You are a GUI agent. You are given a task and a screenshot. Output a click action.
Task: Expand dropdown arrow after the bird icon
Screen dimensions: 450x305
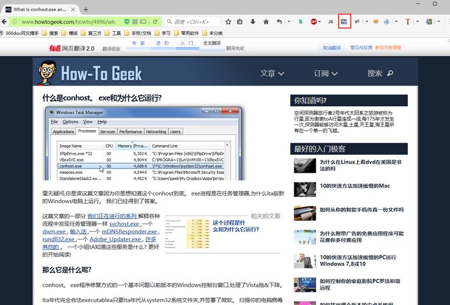coord(366,21)
